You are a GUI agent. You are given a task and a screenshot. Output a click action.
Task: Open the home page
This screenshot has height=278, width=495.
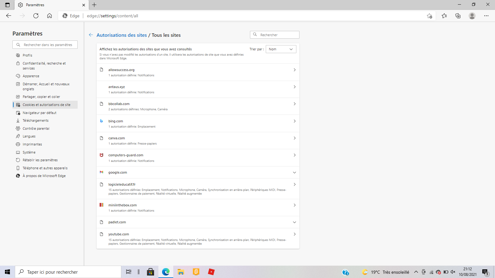pyautogui.click(x=49, y=16)
